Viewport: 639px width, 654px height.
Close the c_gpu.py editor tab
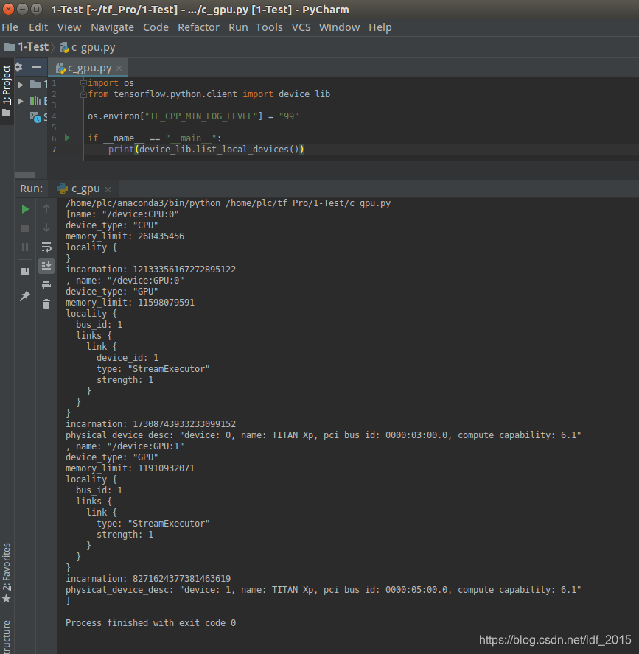tap(119, 68)
